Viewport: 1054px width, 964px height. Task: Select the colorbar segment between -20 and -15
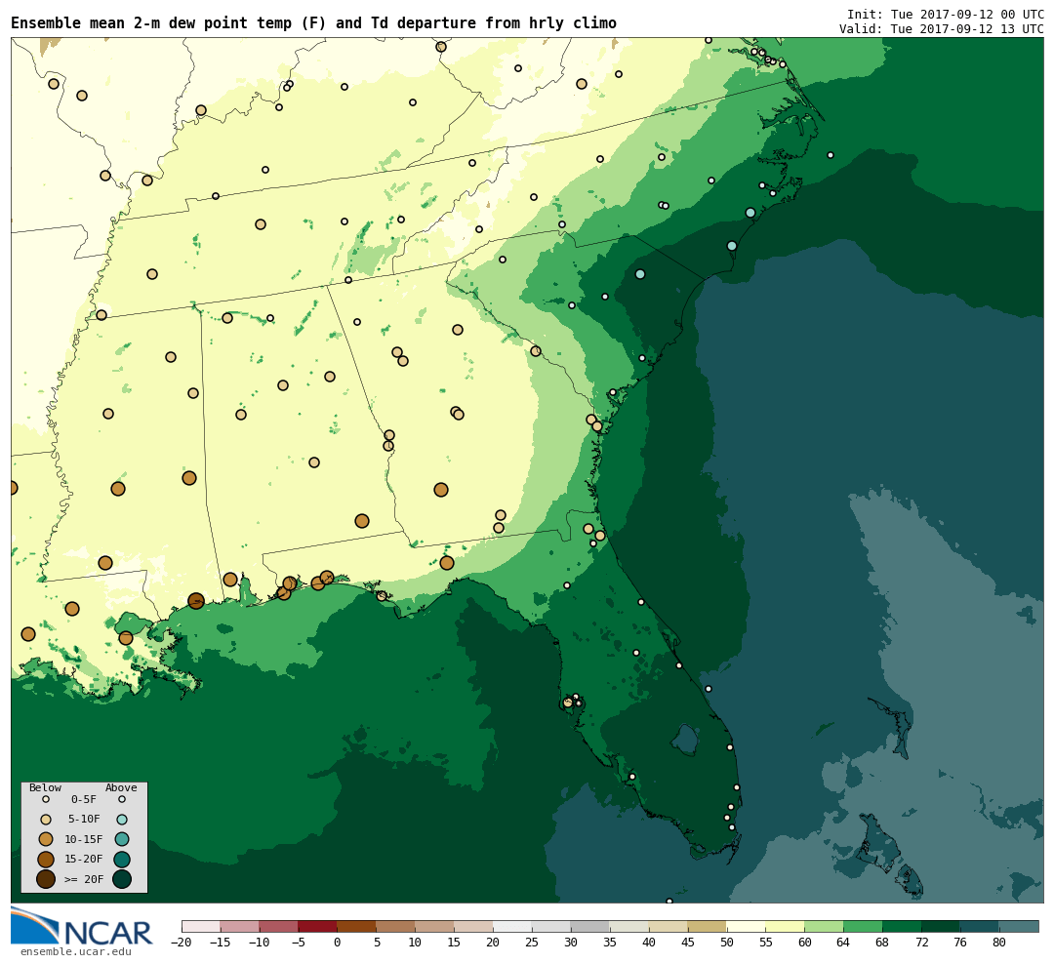click(x=201, y=927)
